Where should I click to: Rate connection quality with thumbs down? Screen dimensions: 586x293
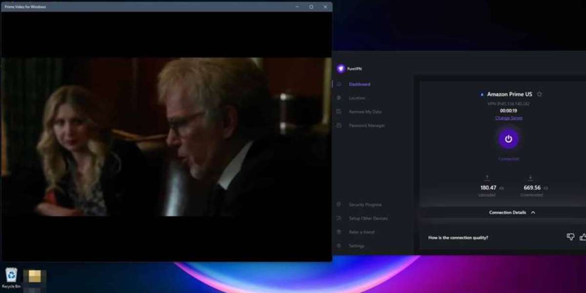pos(570,237)
